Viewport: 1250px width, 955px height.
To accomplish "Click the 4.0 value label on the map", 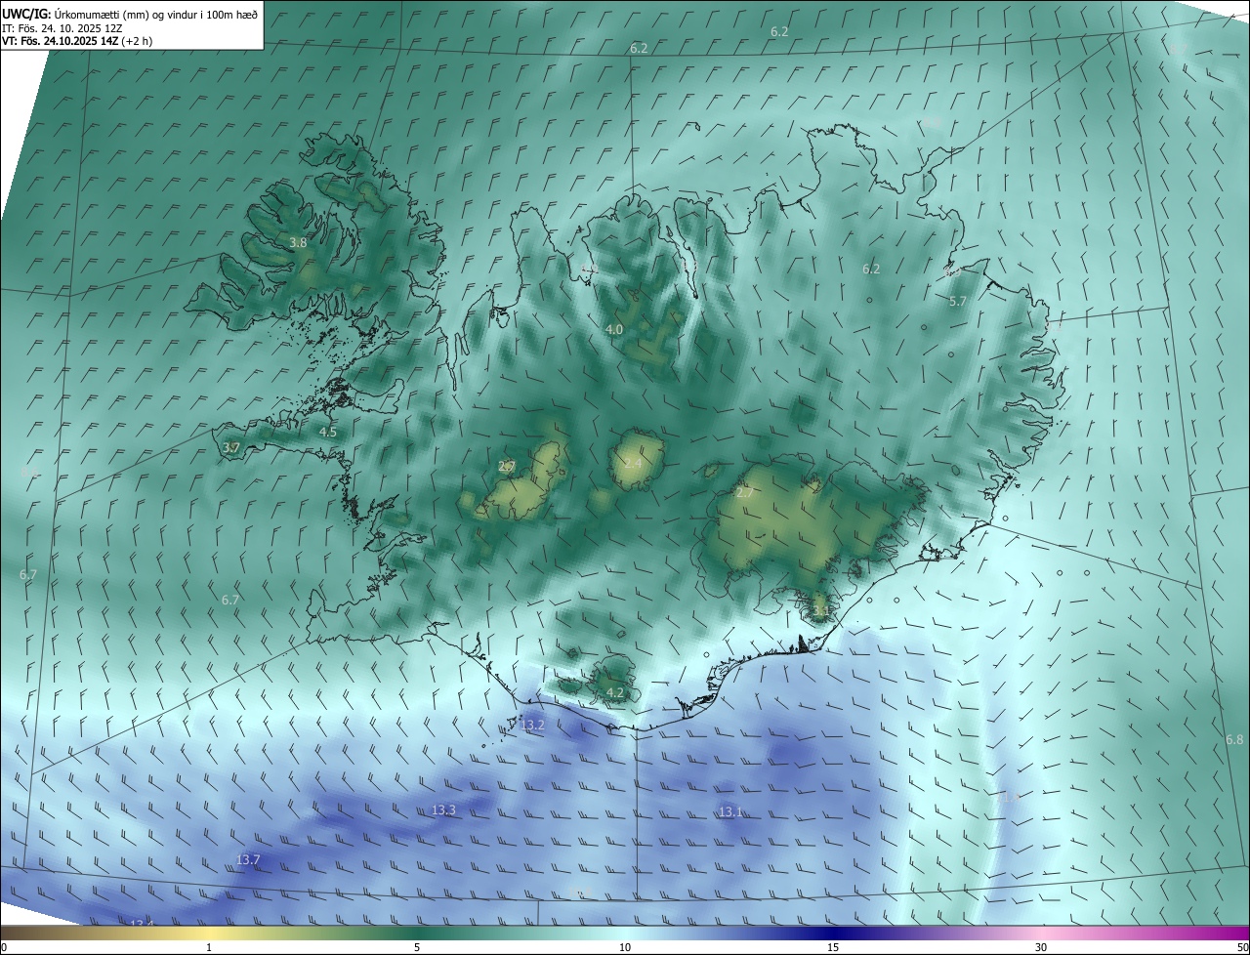I will (614, 330).
